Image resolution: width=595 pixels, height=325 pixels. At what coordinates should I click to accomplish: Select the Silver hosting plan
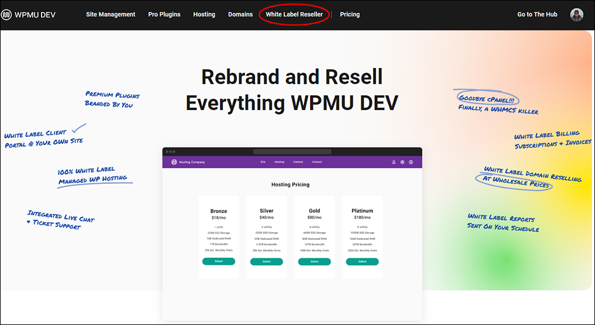click(267, 261)
